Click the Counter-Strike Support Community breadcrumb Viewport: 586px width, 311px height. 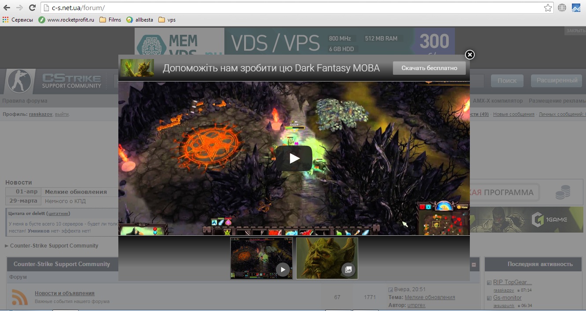(x=54, y=246)
